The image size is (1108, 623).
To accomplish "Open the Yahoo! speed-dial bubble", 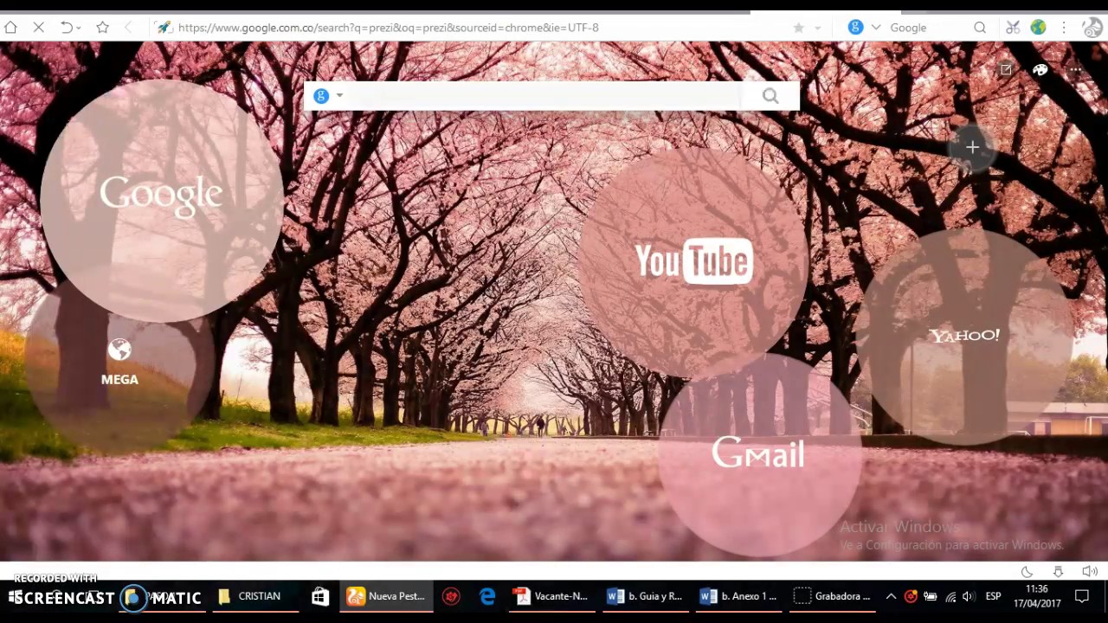I will (x=963, y=336).
